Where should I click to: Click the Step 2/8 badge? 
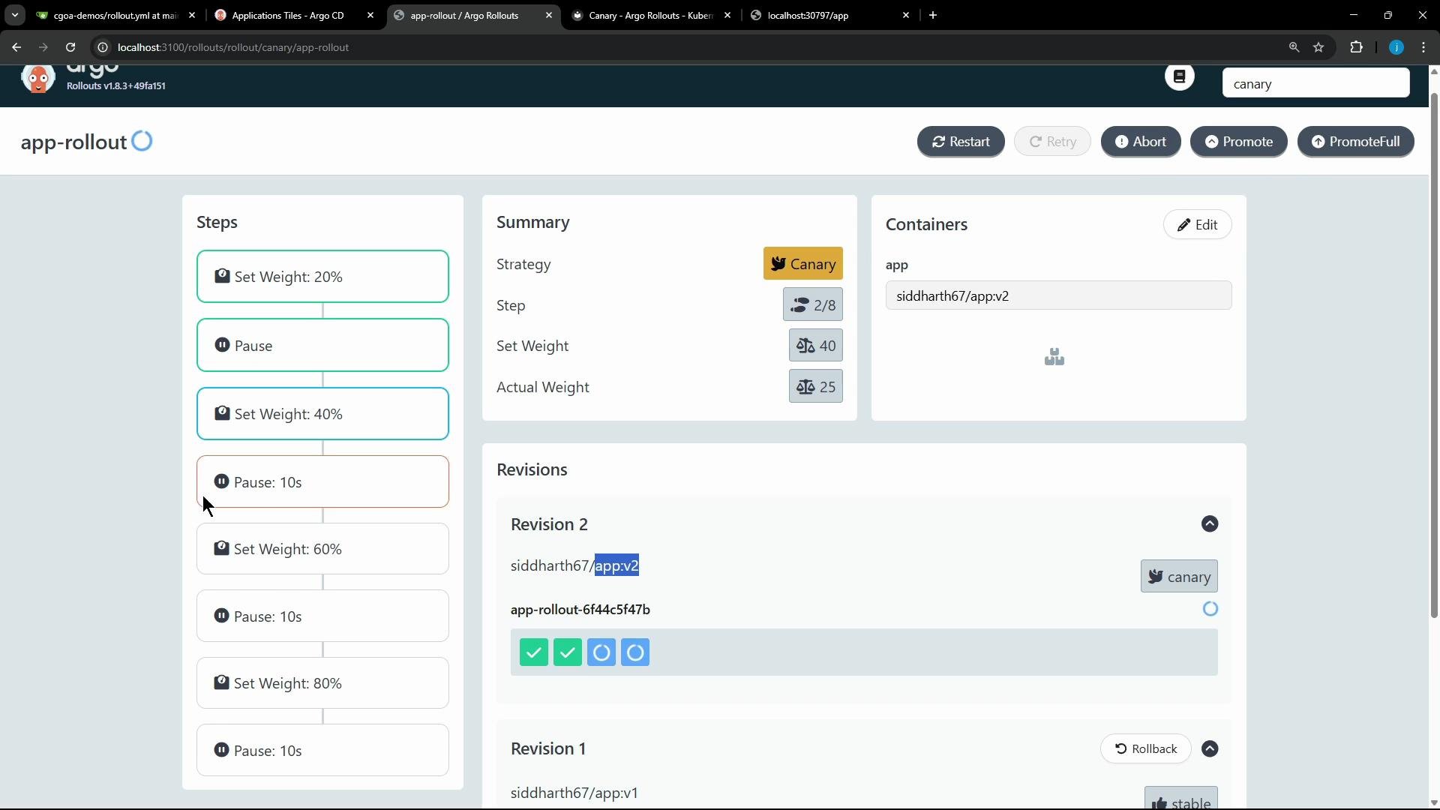click(812, 305)
